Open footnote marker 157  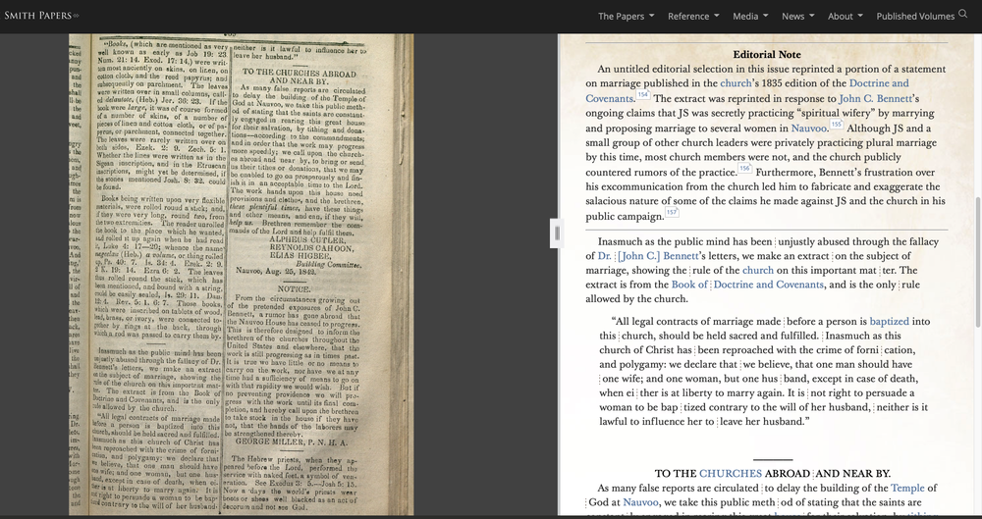(x=672, y=212)
